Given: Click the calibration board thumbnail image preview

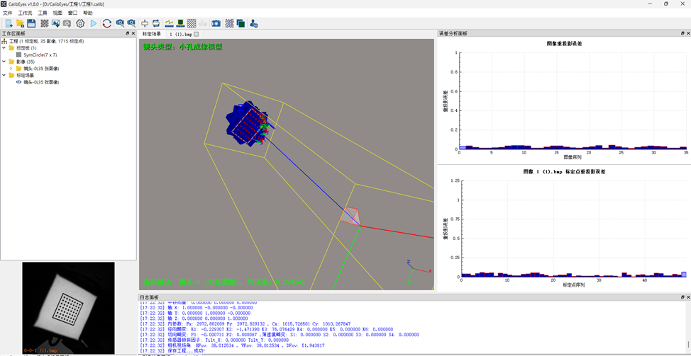Looking at the screenshot, I should [68, 307].
